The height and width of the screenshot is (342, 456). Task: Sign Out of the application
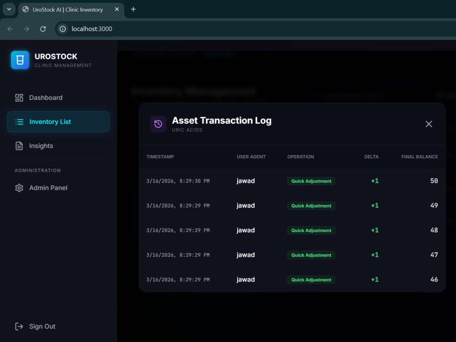tap(58, 326)
